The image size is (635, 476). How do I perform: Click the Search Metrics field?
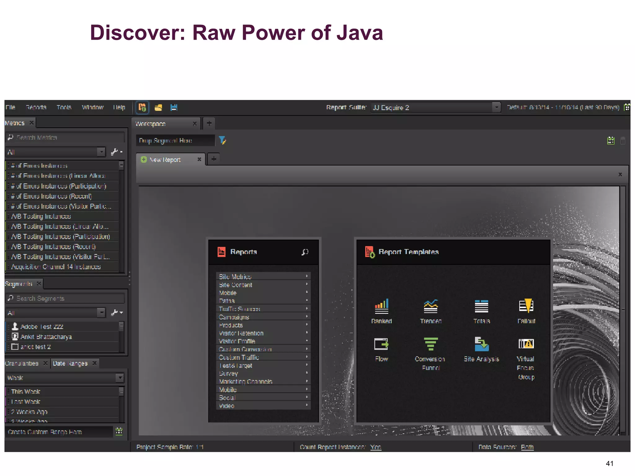[65, 137]
